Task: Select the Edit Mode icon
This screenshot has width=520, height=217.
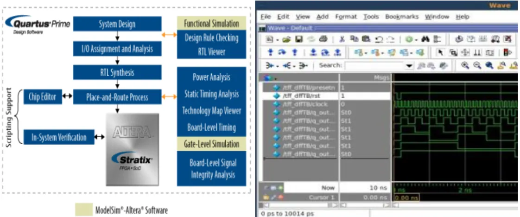Action: [x=489, y=52]
